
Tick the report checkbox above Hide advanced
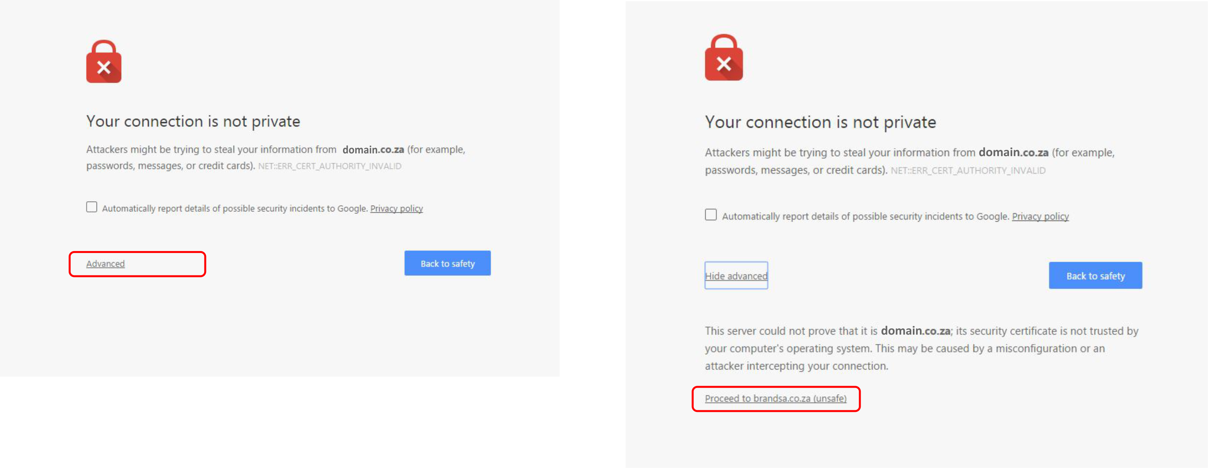pyautogui.click(x=710, y=215)
